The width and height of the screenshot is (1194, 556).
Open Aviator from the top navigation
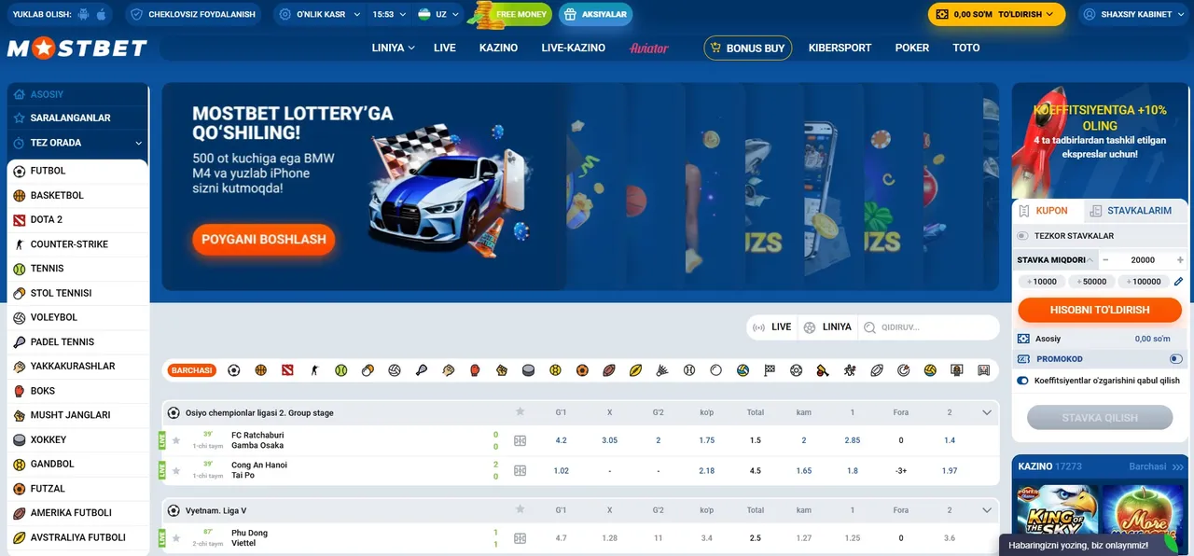[649, 48]
